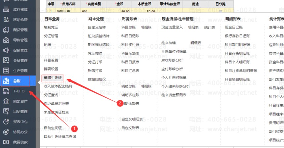Click the 配货管理 sidebar icon

6,30
